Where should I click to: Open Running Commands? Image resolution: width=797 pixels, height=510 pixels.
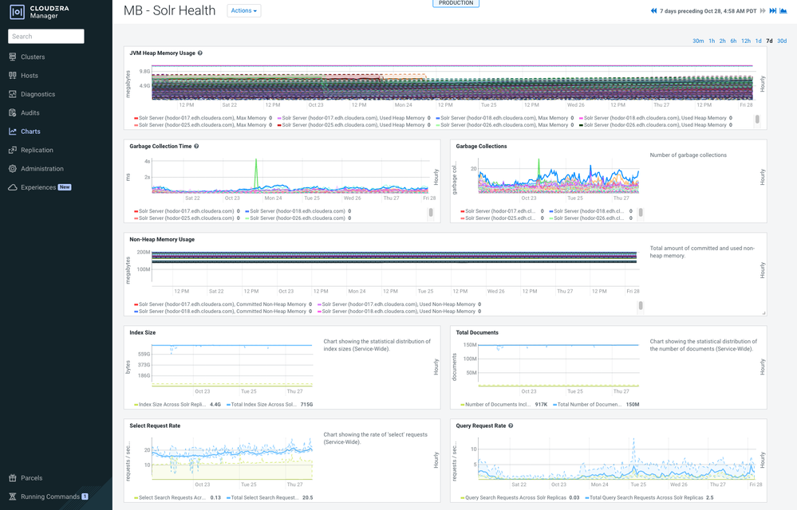pos(49,496)
